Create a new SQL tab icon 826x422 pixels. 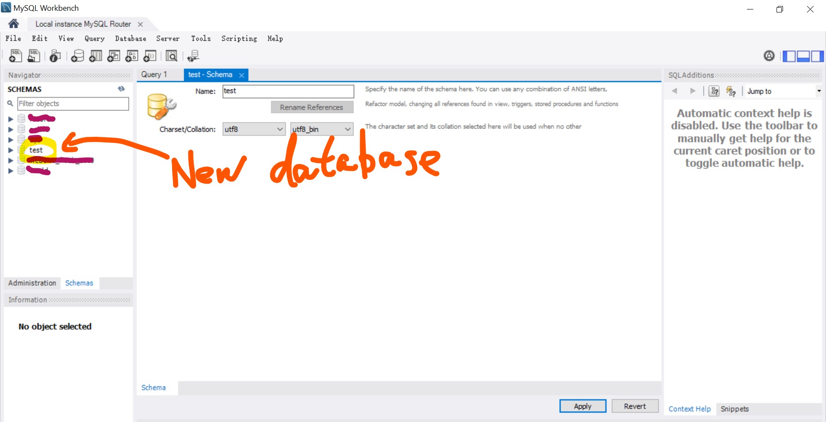(15, 56)
